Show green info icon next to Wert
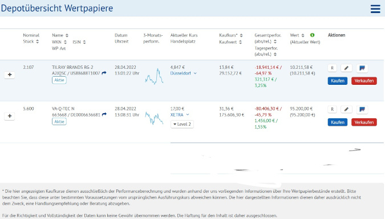385x219 pixels. pos(312,35)
